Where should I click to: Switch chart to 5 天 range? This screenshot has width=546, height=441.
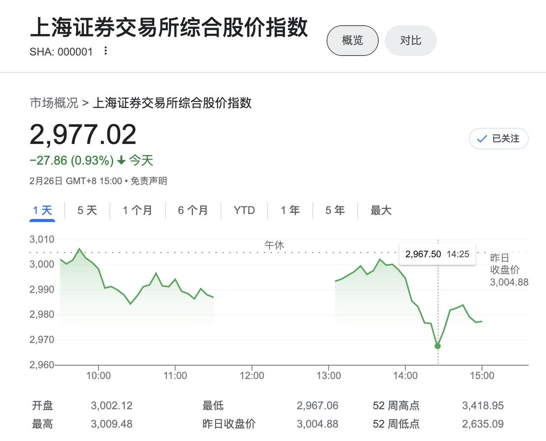[x=87, y=211]
